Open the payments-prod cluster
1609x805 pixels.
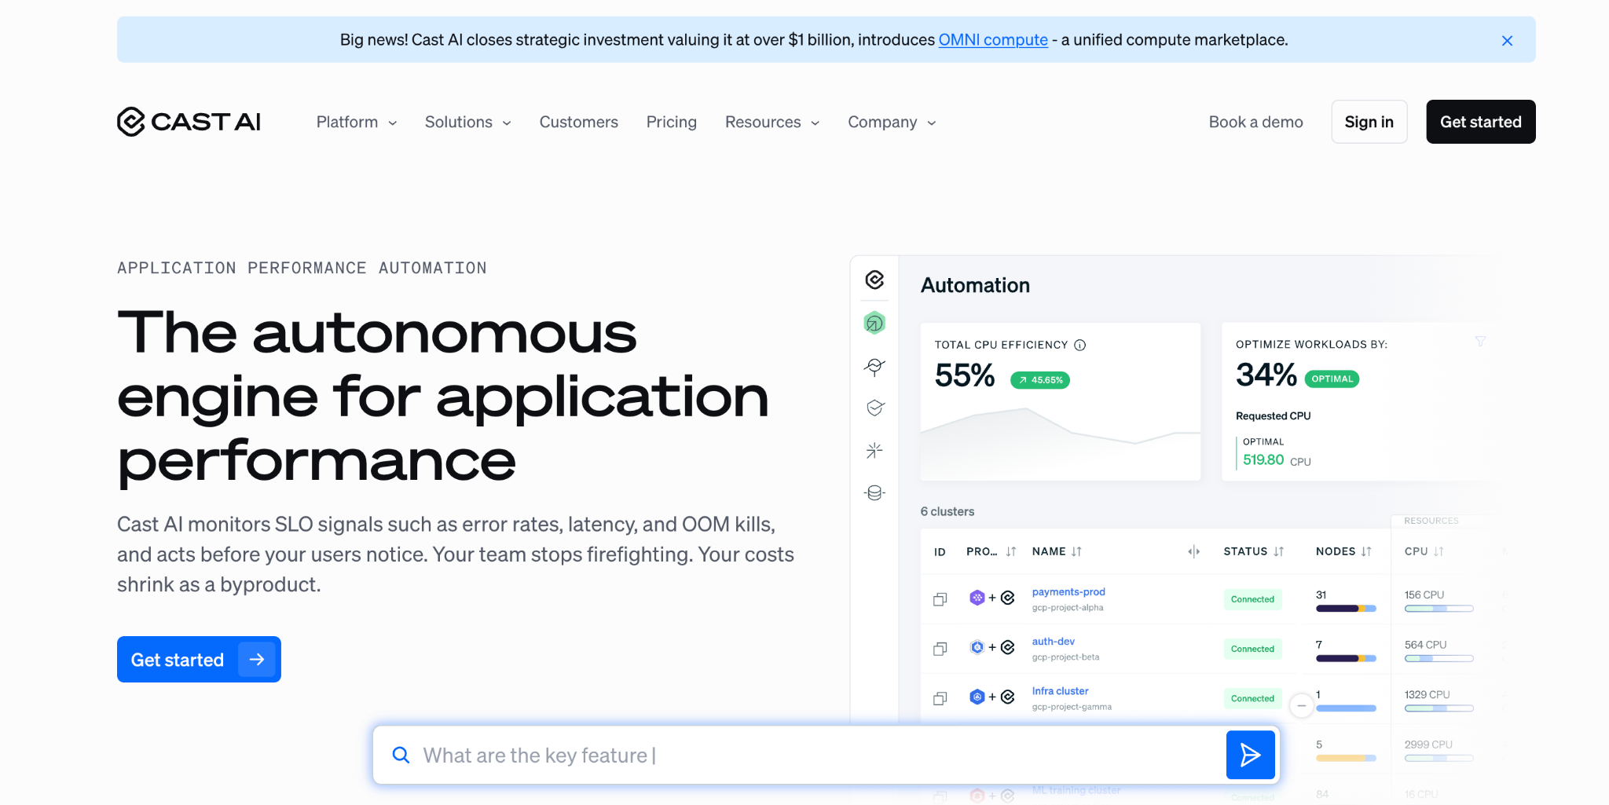pyautogui.click(x=1068, y=591)
